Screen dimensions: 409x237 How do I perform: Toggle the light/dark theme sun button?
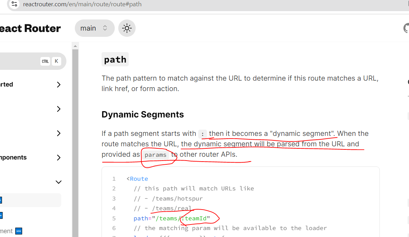tap(127, 28)
